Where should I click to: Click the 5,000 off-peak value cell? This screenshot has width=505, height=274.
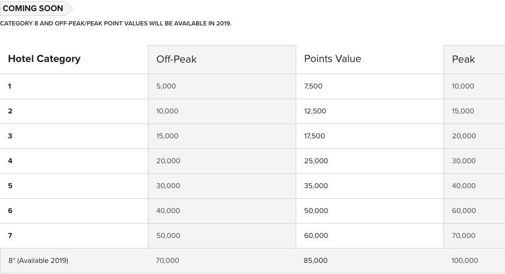tap(166, 86)
